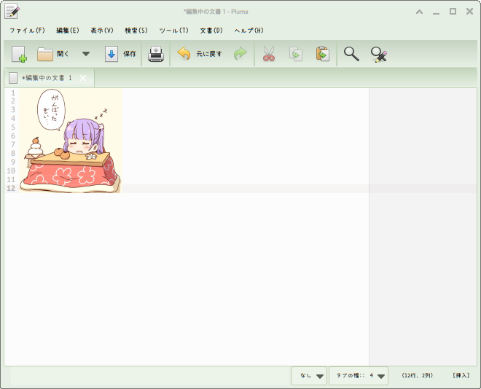
Task: Click the cursor position (12行、2列) status
Action: (417, 375)
